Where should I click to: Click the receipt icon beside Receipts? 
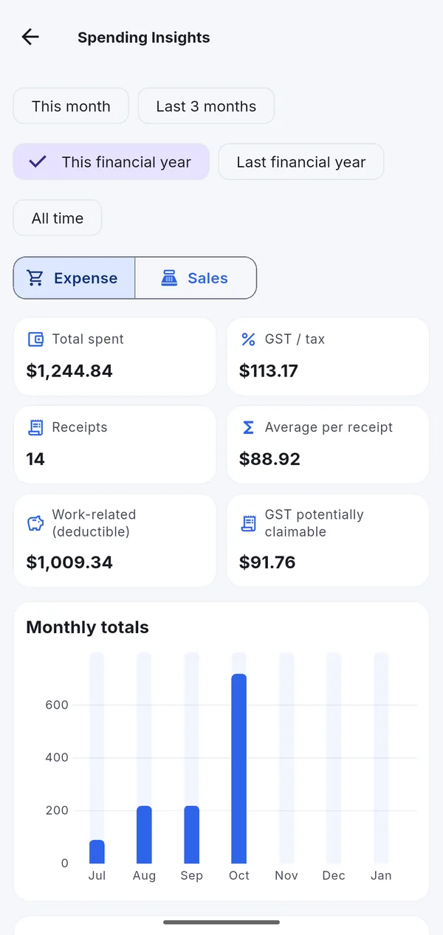click(x=35, y=427)
